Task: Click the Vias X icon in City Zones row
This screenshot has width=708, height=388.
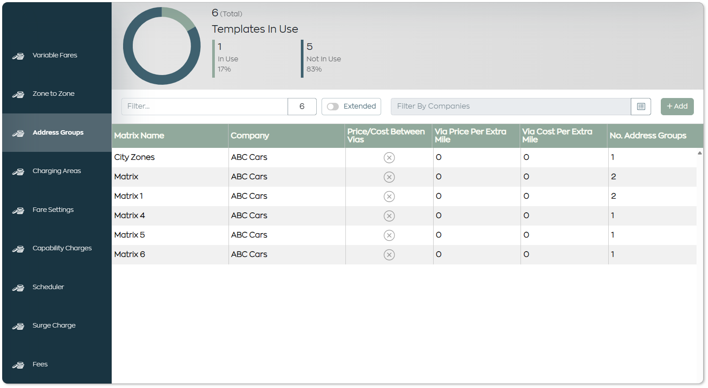Action: tap(389, 158)
